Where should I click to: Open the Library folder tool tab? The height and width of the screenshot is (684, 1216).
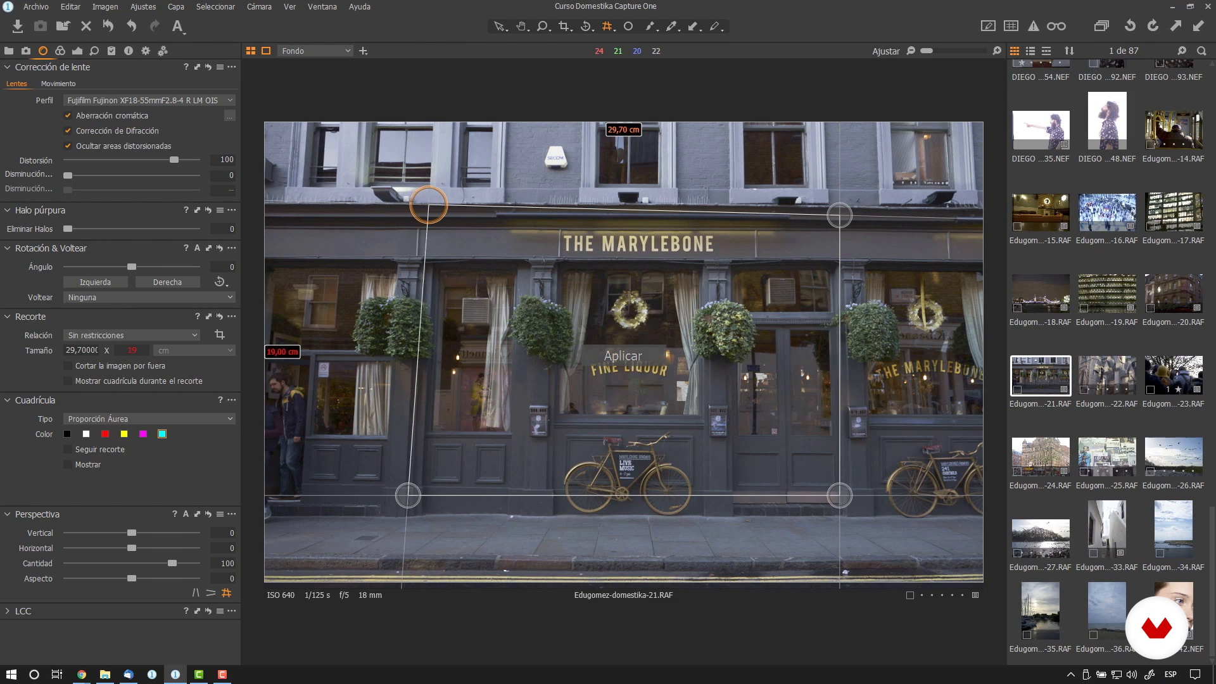coord(9,51)
